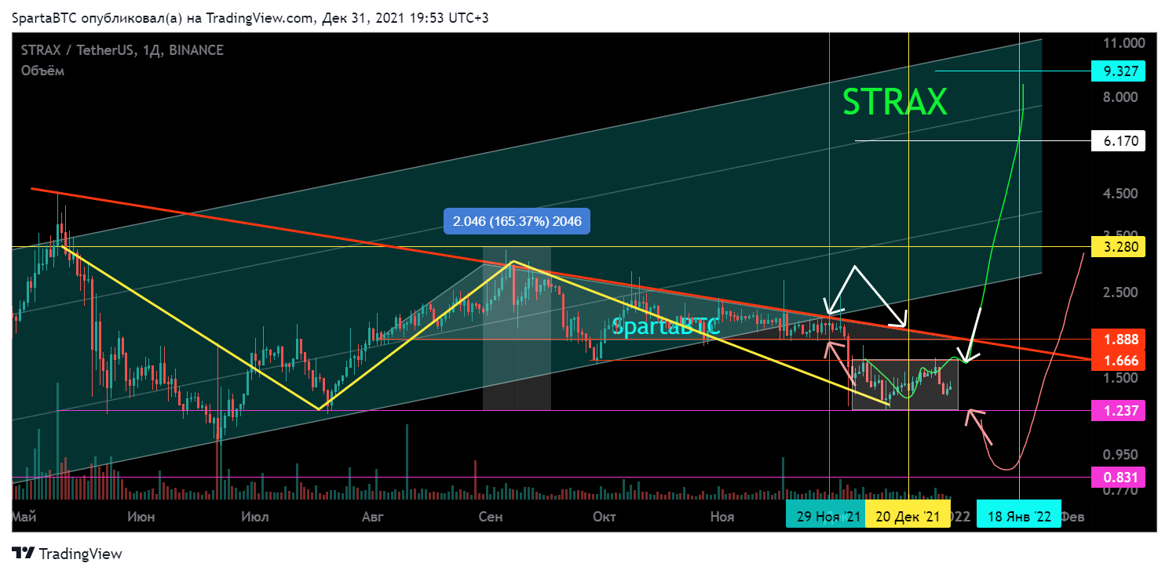This screenshot has width=1169, height=574.
Task: Click the Ноя label on the time axis
Action: pyautogui.click(x=721, y=517)
